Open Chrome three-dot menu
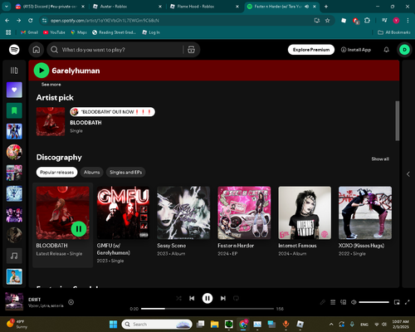Image resolution: width=415 pixels, height=332 pixels. pos(408,20)
